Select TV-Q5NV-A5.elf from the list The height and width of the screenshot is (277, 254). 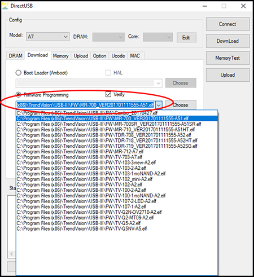click(117, 228)
